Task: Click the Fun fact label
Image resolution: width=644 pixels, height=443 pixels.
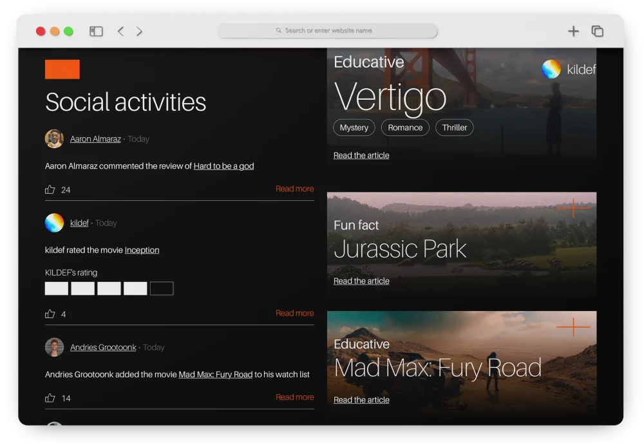Action: click(356, 225)
